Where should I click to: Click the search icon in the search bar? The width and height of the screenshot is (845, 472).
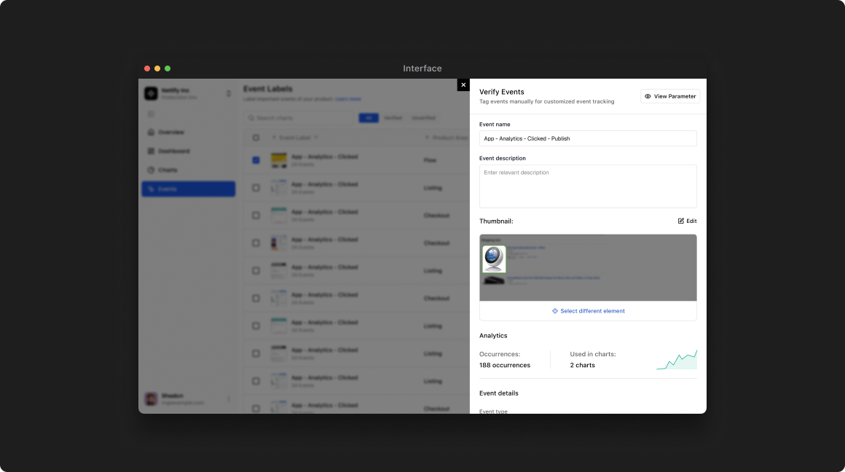coord(250,117)
